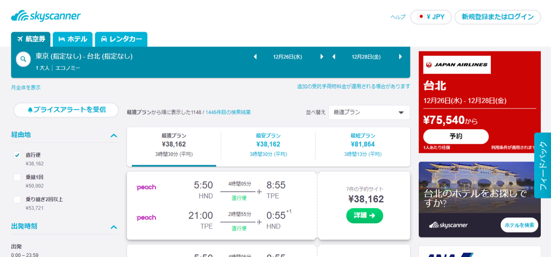
Task: Collapse the 出発時刻 filter section
Action: [114, 227]
